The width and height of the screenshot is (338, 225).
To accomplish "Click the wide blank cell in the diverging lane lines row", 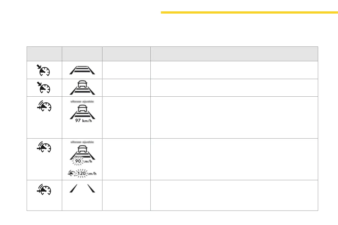I will tap(234, 195).
